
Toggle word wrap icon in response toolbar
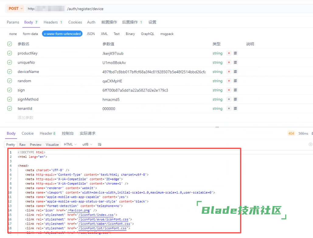point(99,145)
